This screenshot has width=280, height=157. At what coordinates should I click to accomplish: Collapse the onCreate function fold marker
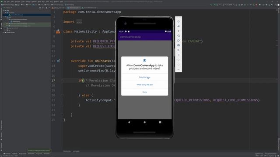(x=62, y=61)
